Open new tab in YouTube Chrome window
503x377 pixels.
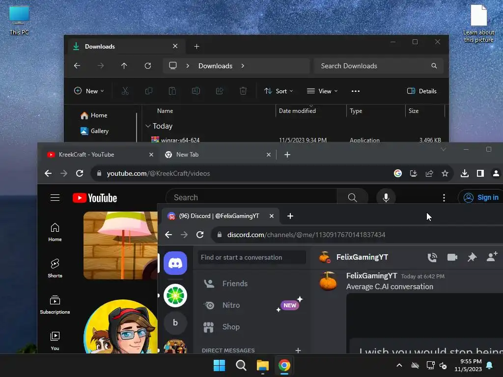pyautogui.click(x=287, y=155)
